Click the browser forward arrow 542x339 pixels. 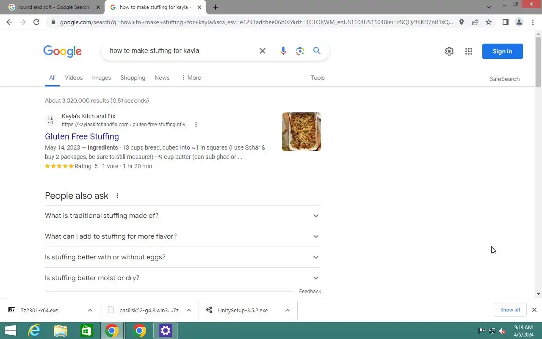coord(23,22)
